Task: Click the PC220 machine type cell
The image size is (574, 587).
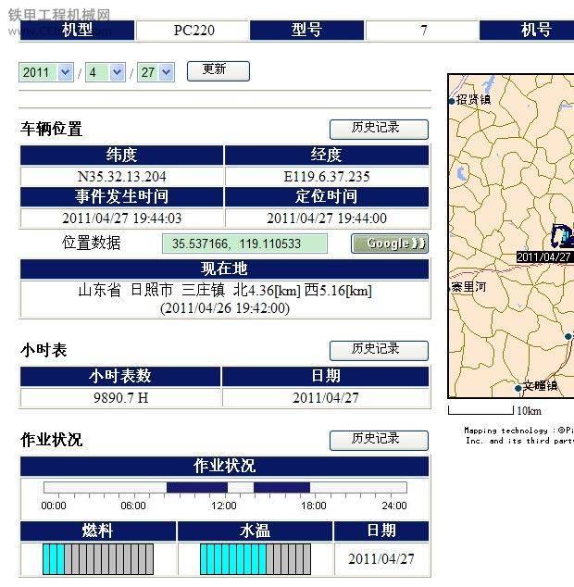Action: [x=193, y=31]
